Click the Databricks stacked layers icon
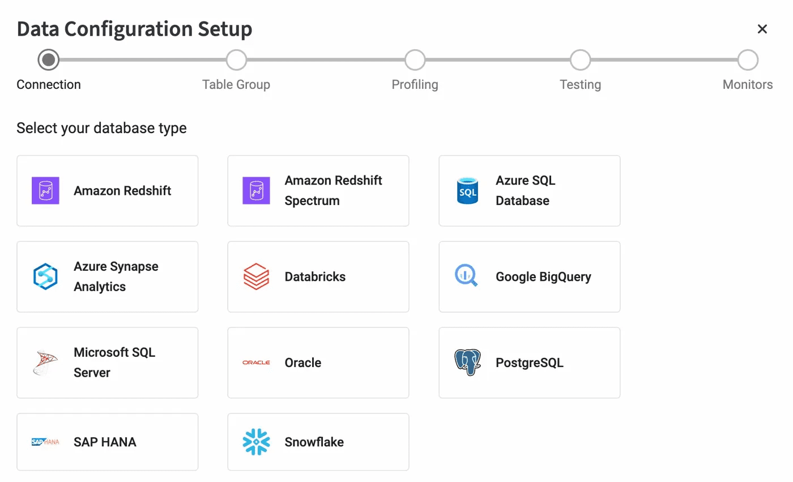The width and height of the screenshot is (793, 482). [x=256, y=277]
